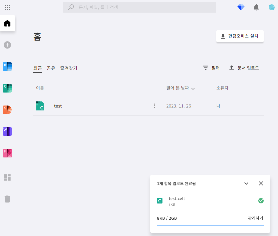
Task: Click the 1개 항목 업로드 완료됨 header
Action: [176, 183]
